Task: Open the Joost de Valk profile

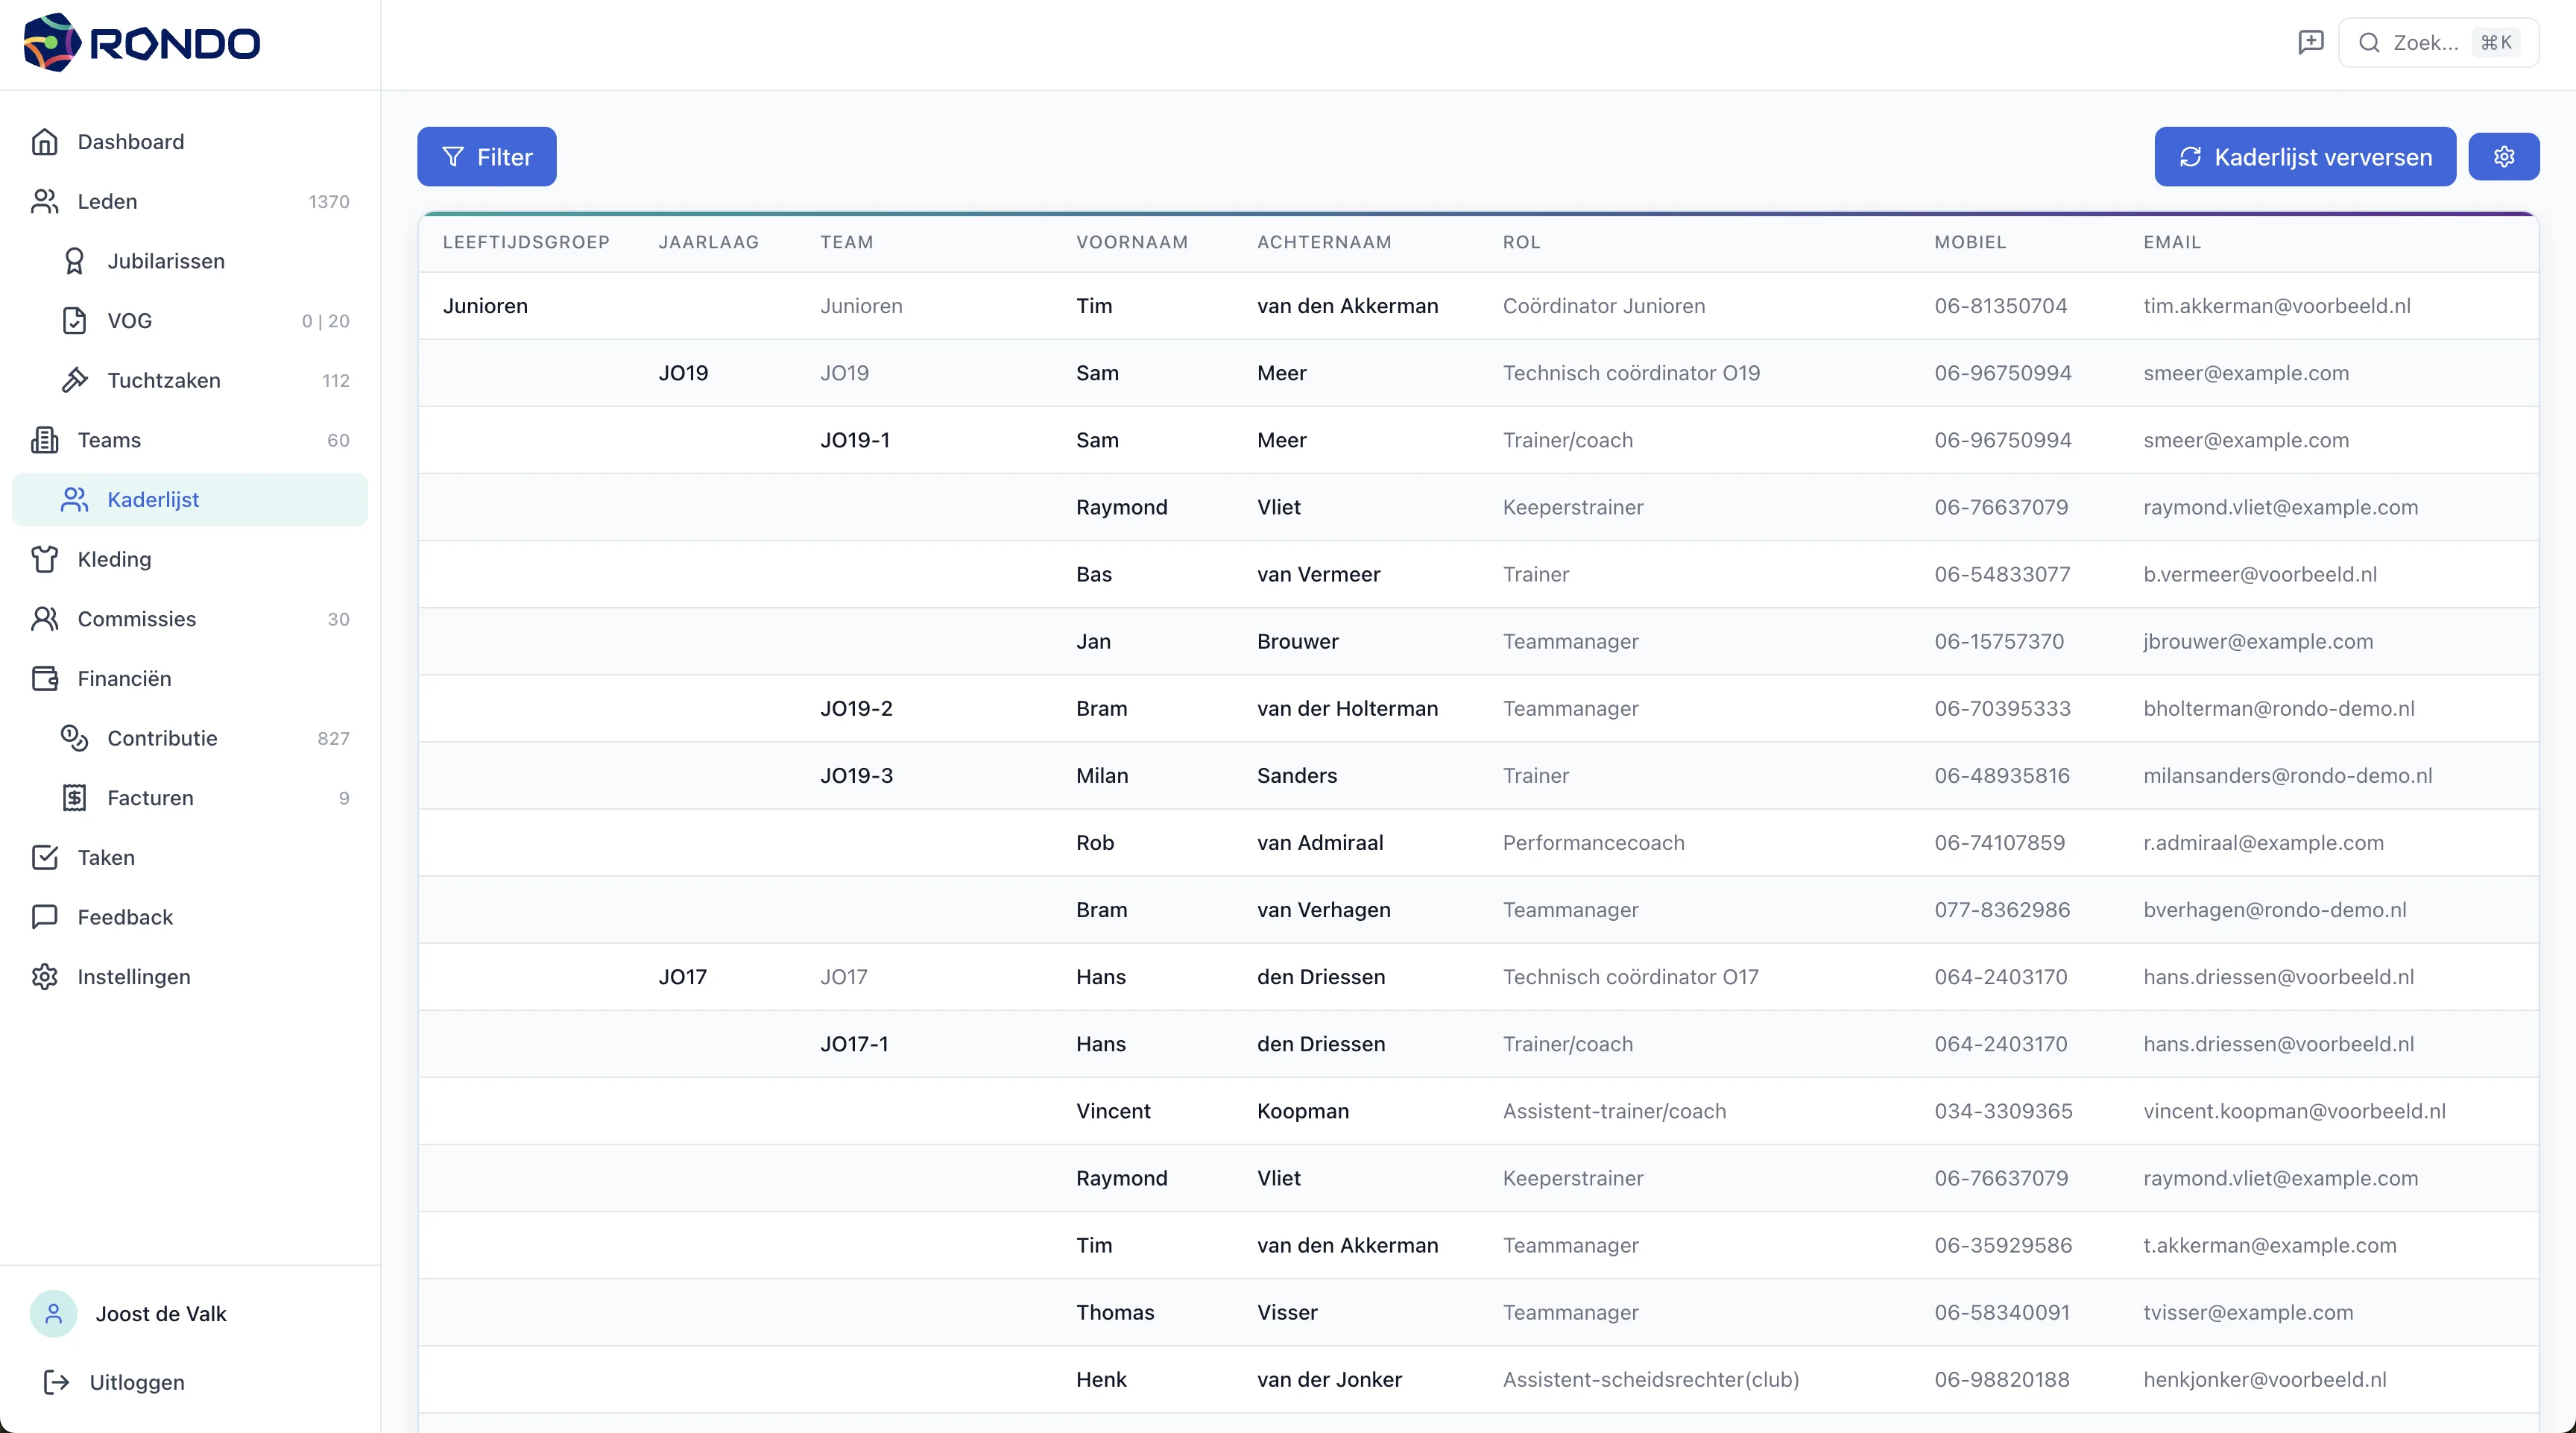Action: (x=160, y=1314)
